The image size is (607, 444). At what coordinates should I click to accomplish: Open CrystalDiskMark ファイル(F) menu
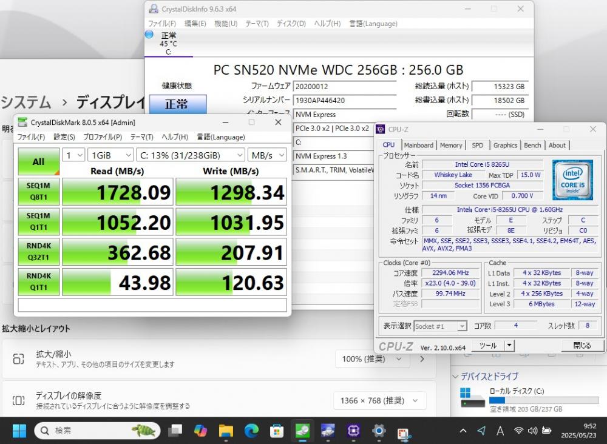(x=31, y=137)
